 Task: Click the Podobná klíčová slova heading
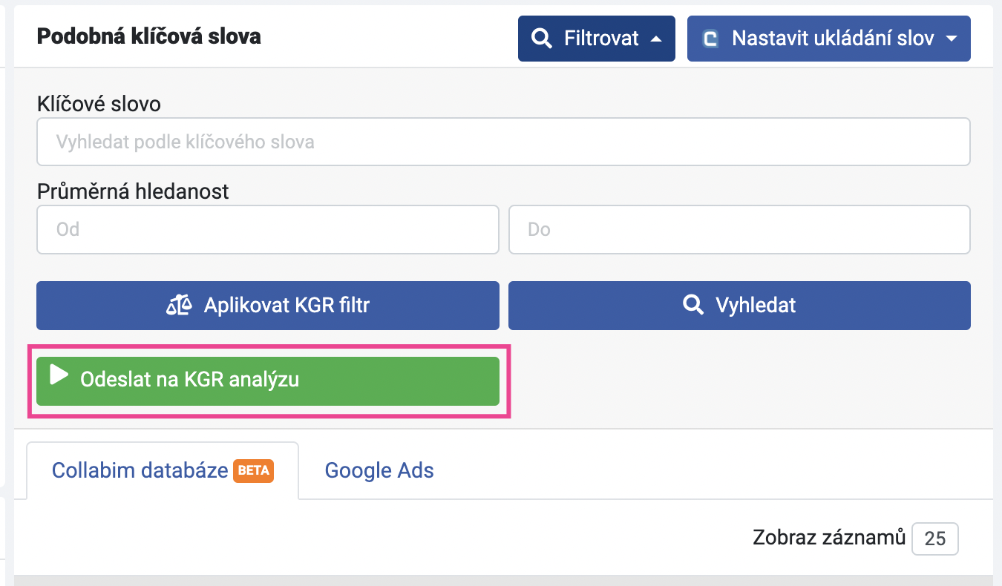click(x=148, y=36)
